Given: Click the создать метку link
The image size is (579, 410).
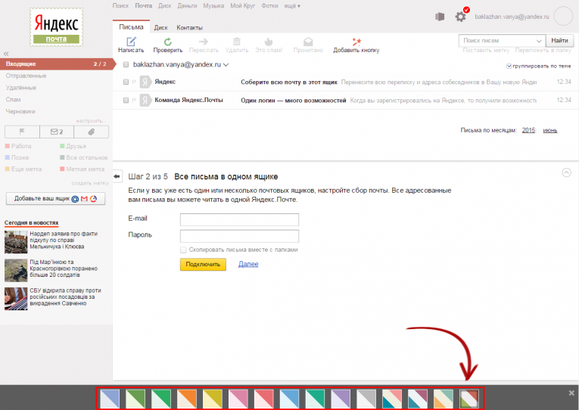Looking at the screenshot, I should coord(90,183).
